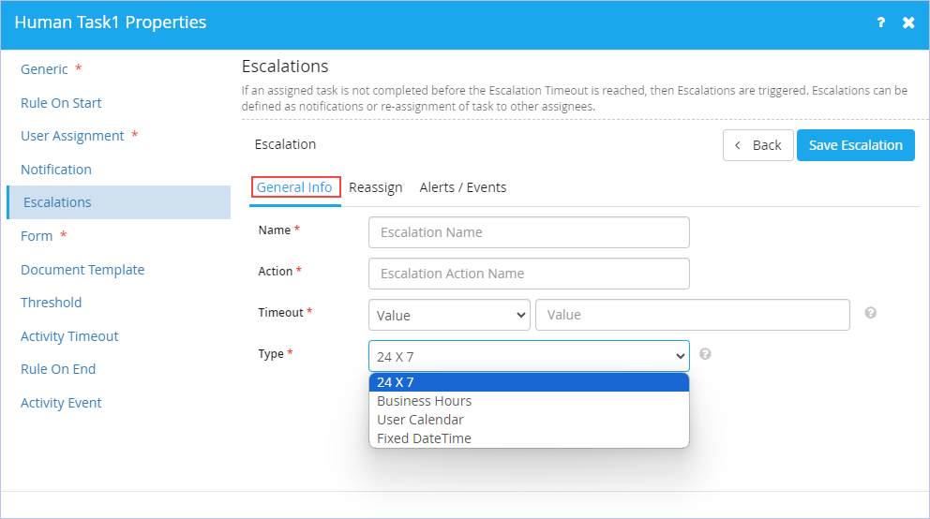Image resolution: width=930 pixels, height=519 pixels.
Task: Click the Timeout help icon
Action: click(870, 313)
